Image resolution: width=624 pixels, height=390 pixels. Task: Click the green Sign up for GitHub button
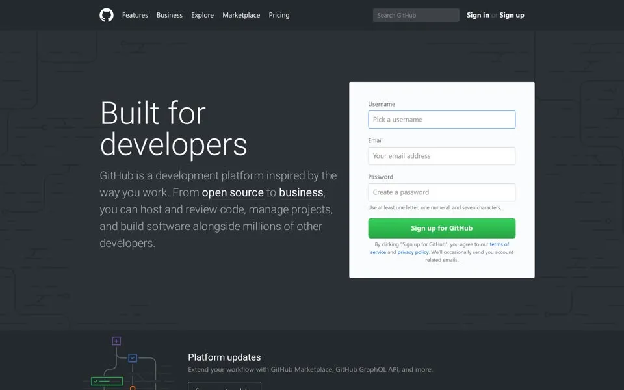pos(442,228)
